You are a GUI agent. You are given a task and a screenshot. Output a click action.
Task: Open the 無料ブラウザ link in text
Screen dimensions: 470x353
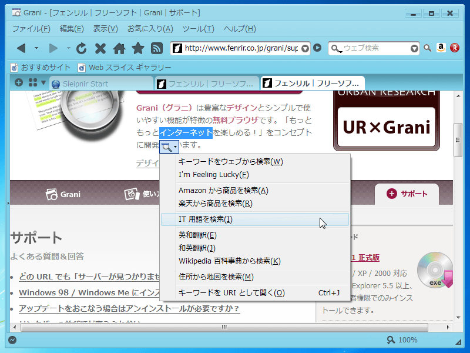click(x=236, y=121)
